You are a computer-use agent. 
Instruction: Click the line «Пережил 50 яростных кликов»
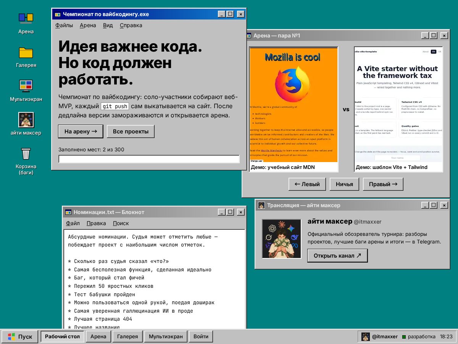click(111, 286)
